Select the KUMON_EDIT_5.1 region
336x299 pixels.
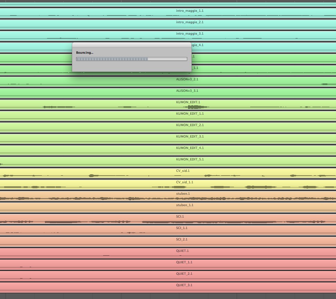(190, 161)
